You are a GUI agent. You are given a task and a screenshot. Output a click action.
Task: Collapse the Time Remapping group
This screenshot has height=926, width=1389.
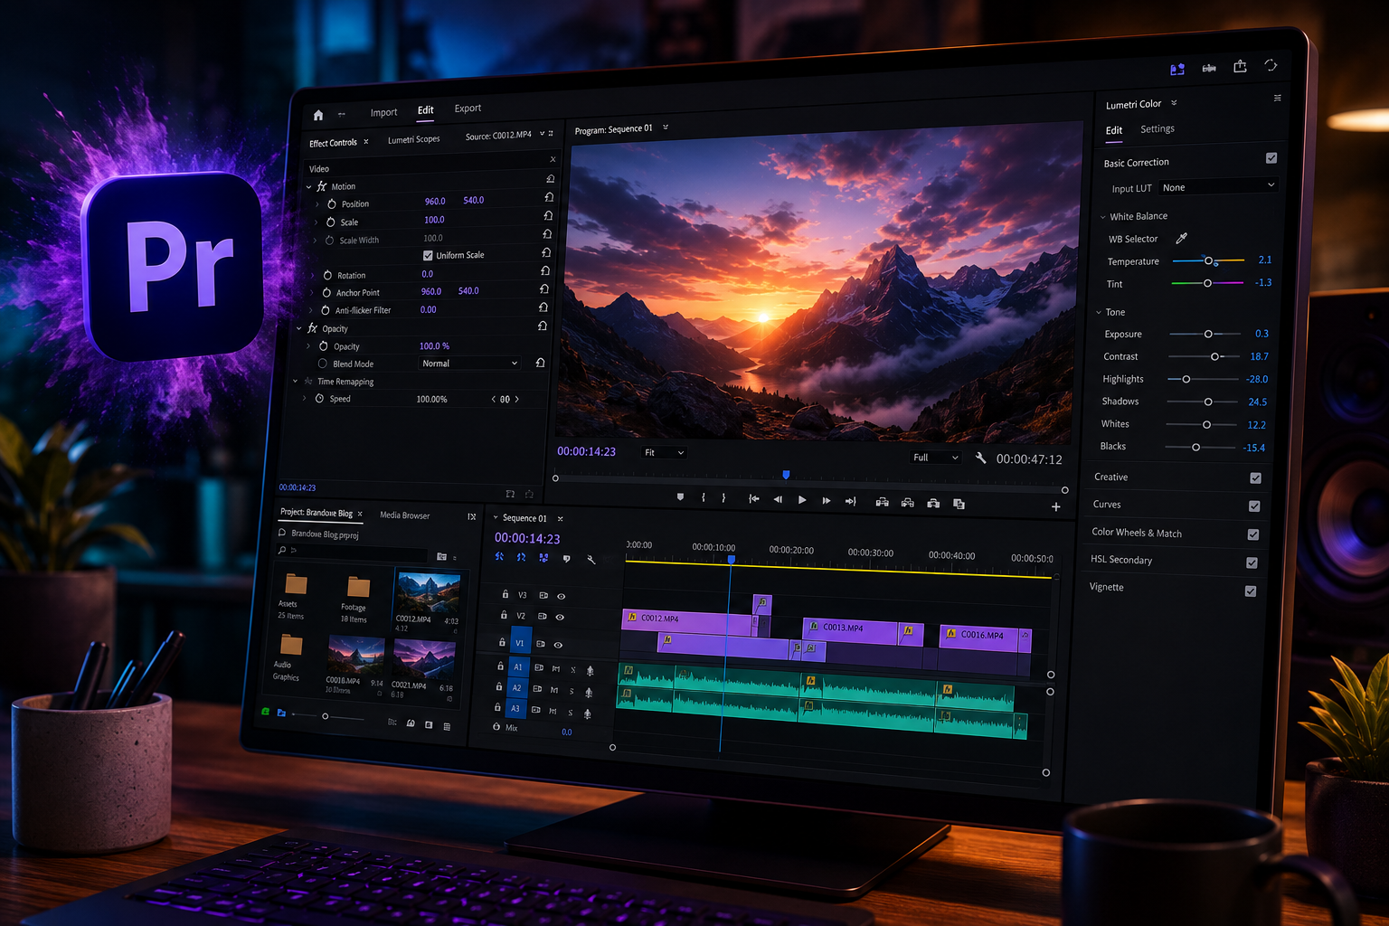(296, 382)
